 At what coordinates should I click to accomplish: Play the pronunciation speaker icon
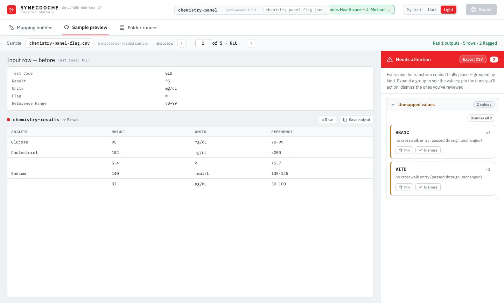tap(64, 8)
